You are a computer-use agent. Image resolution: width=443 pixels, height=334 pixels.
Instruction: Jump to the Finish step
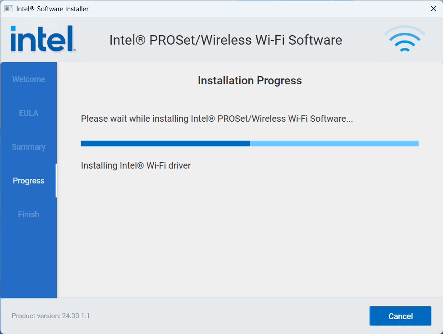click(28, 215)
